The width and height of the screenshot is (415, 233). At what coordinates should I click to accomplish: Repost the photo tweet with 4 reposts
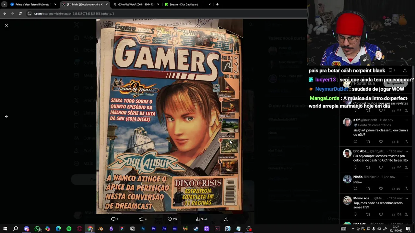point(143,219)
